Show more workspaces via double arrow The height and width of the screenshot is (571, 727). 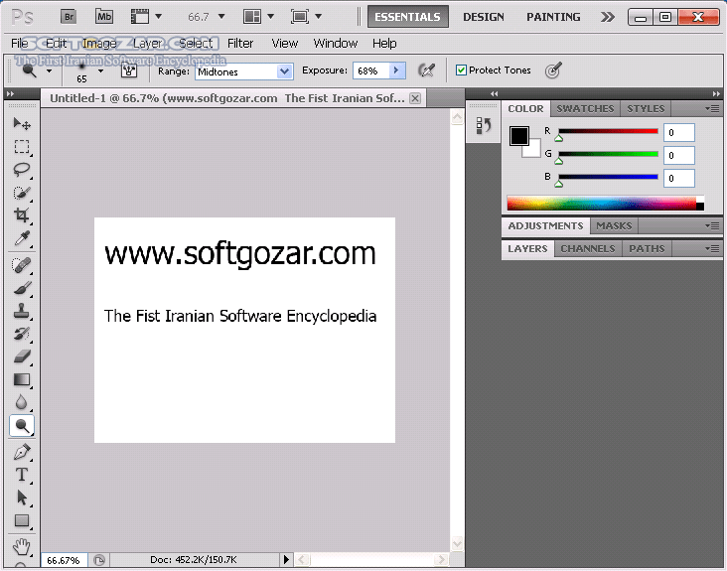[x=608, y=17]
